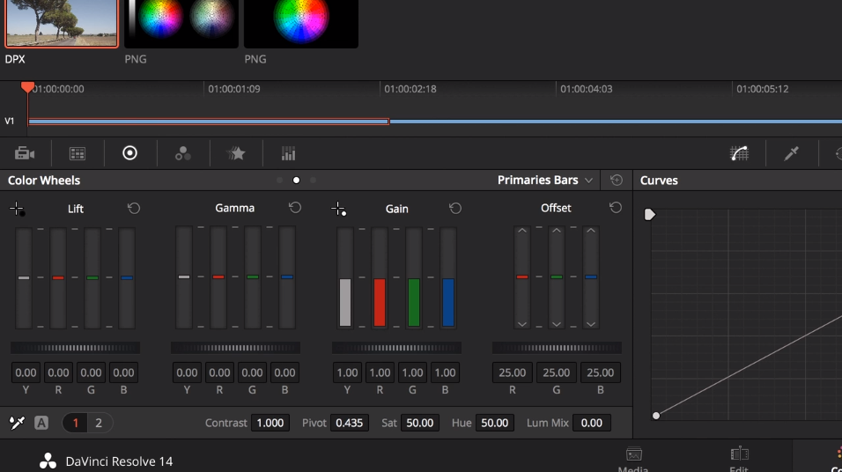Click the Gamma R value field

(x=219, y=372)
